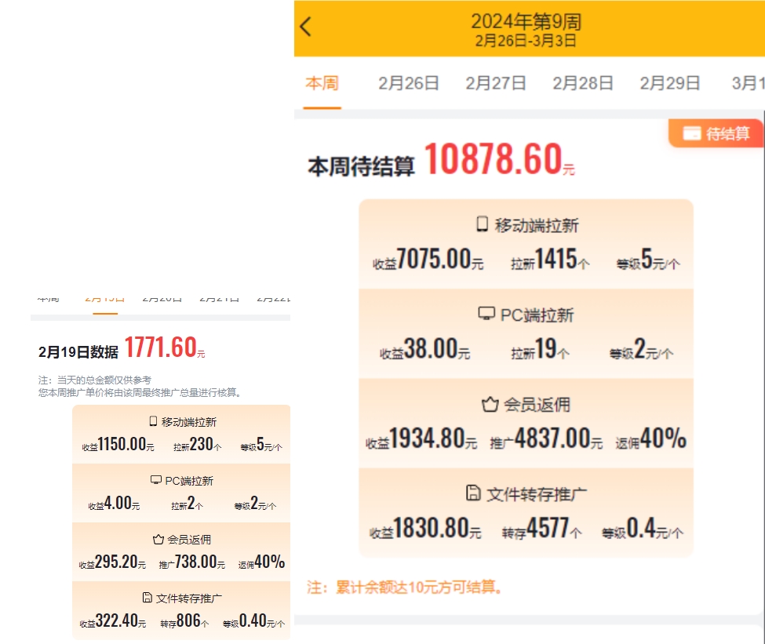Viewport: 765px width, 644px height.
Task: Click the crown icon beside 会员返佣 in weekly card
Action: click(490, 405)
